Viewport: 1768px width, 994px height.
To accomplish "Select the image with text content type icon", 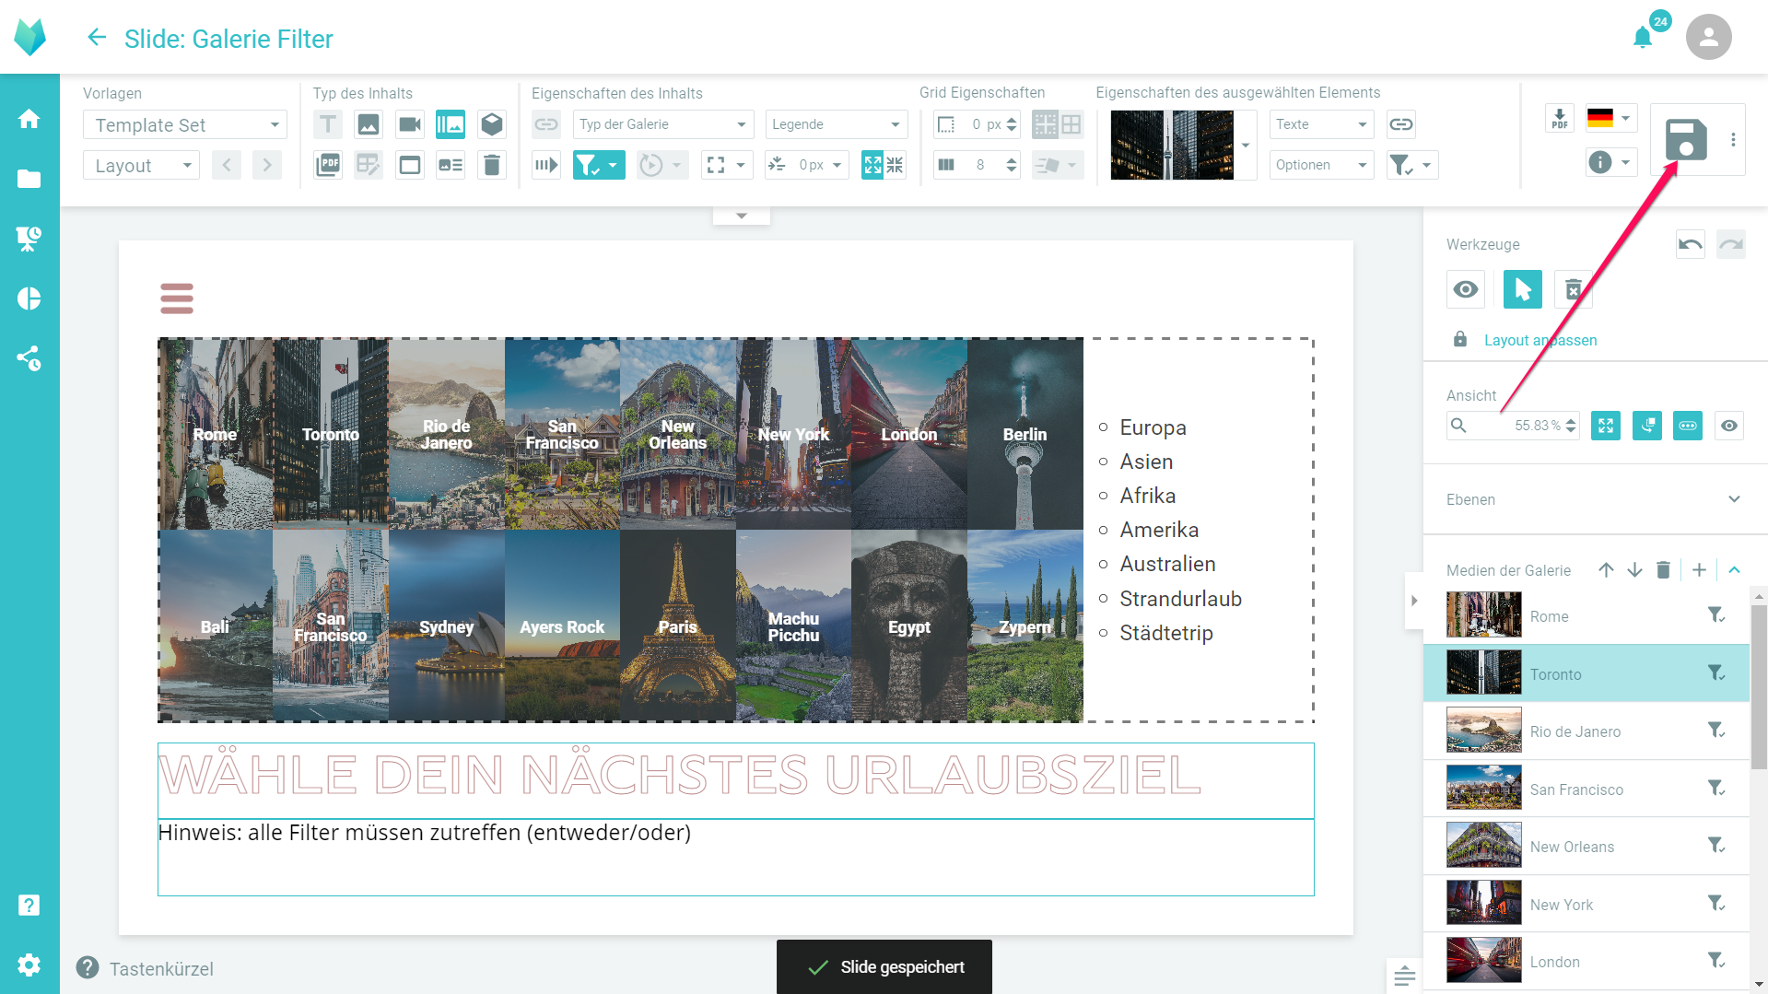I will pyautogui.click(x=451, y=165).
